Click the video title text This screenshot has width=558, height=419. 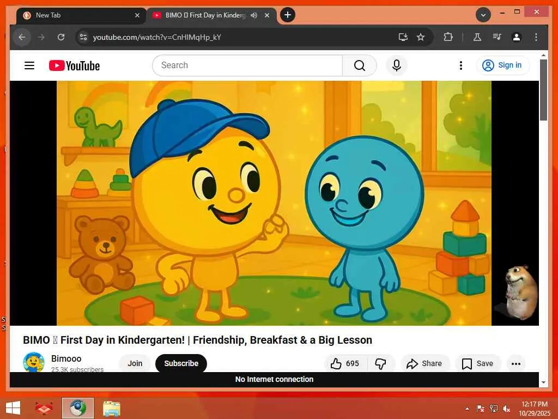pyautogui.click(x=197, y=340)
